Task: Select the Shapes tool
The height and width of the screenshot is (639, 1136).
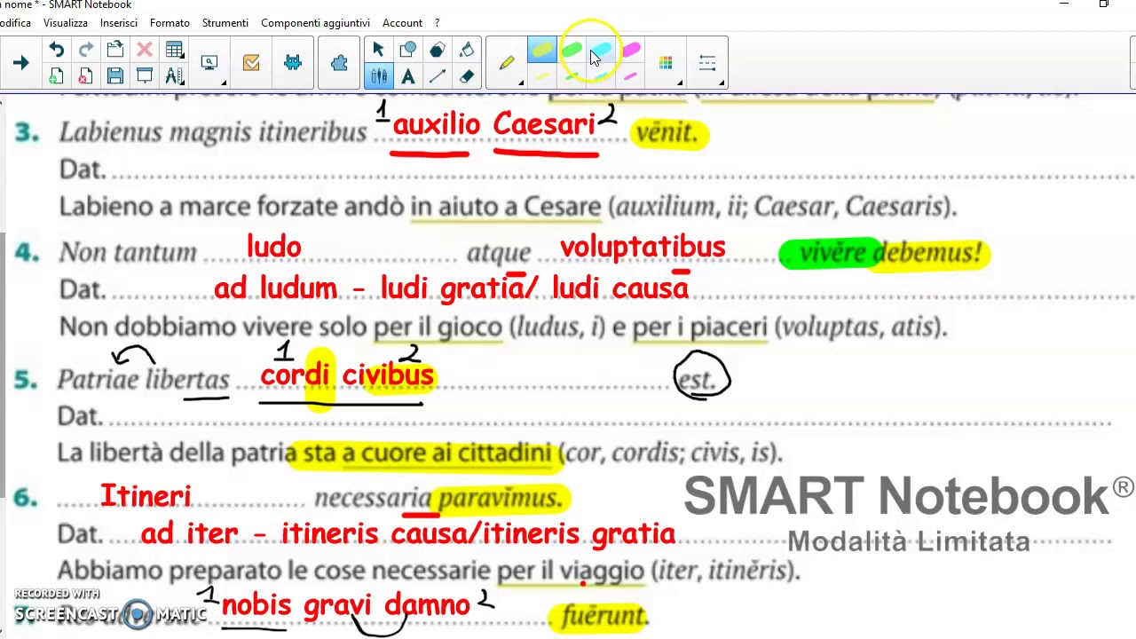Action: [408, 50]
